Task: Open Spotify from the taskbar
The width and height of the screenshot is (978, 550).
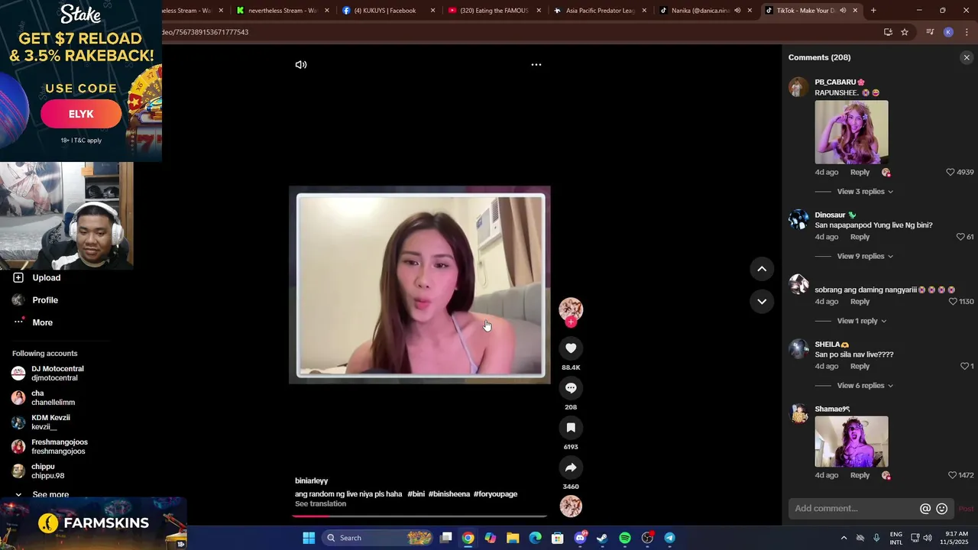Action: click(x=624, y=538)
